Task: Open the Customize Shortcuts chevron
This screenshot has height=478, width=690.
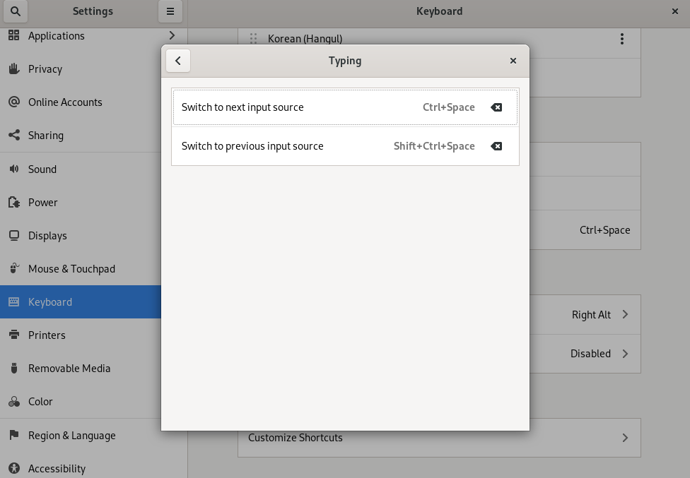Action: (x=625, y=438)
